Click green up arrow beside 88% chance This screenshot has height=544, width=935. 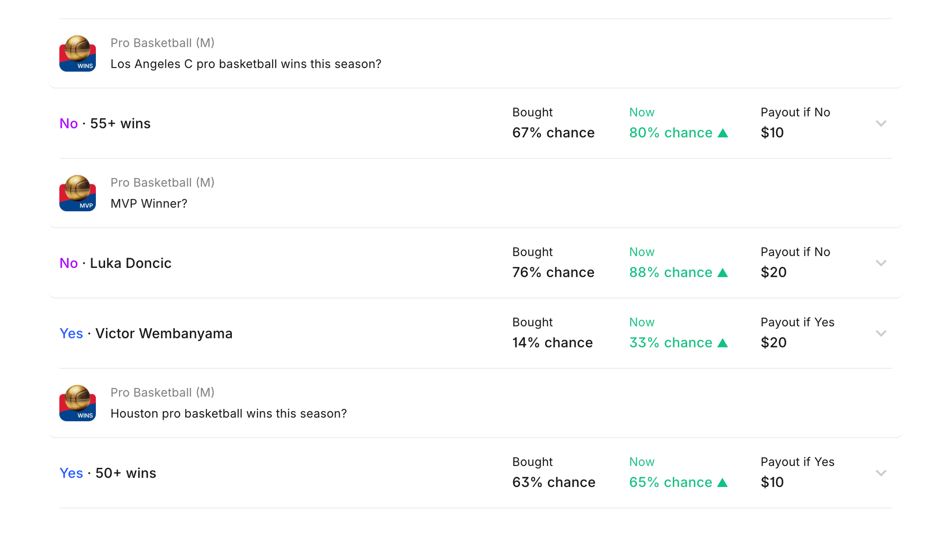(x=723, y=272)
